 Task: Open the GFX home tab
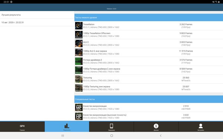pyautogui.click(x=22, y=127)
